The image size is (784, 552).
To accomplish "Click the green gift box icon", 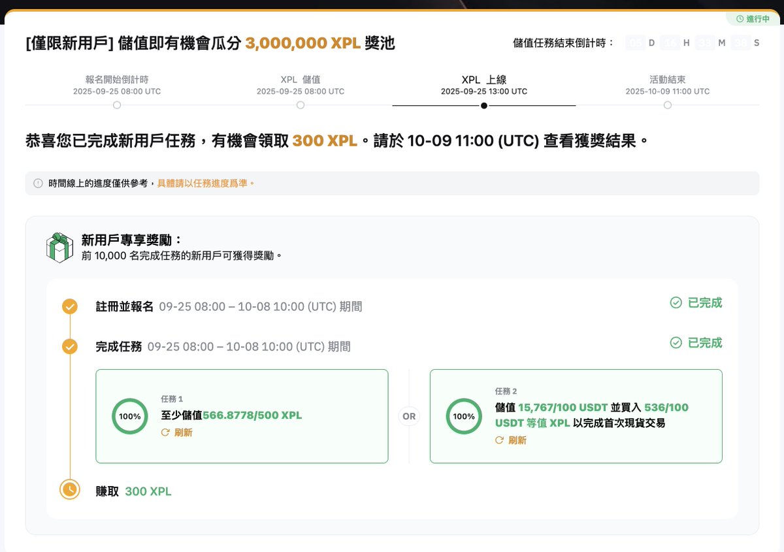I will coord(59,248).
